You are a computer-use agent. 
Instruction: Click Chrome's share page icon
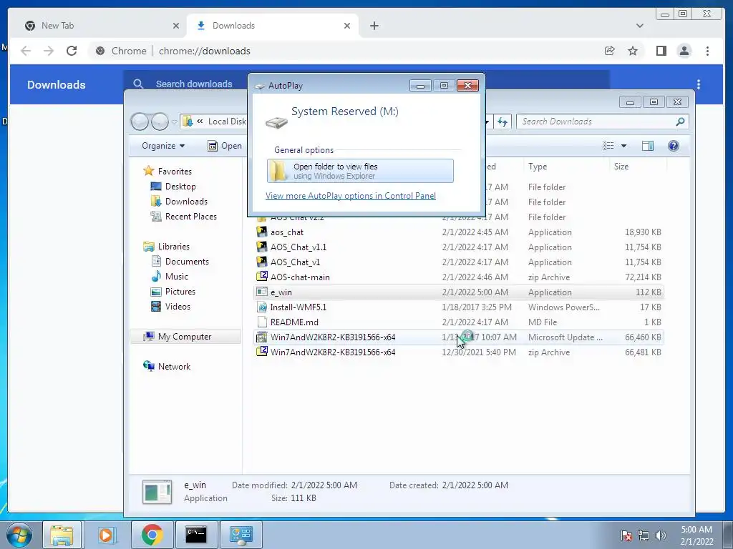609,51
